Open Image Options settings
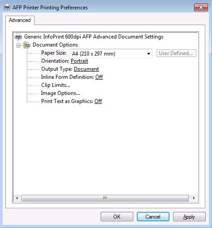The height and width of the screenshot is (228, 212). pyautogui.click(x=60, y=93)
